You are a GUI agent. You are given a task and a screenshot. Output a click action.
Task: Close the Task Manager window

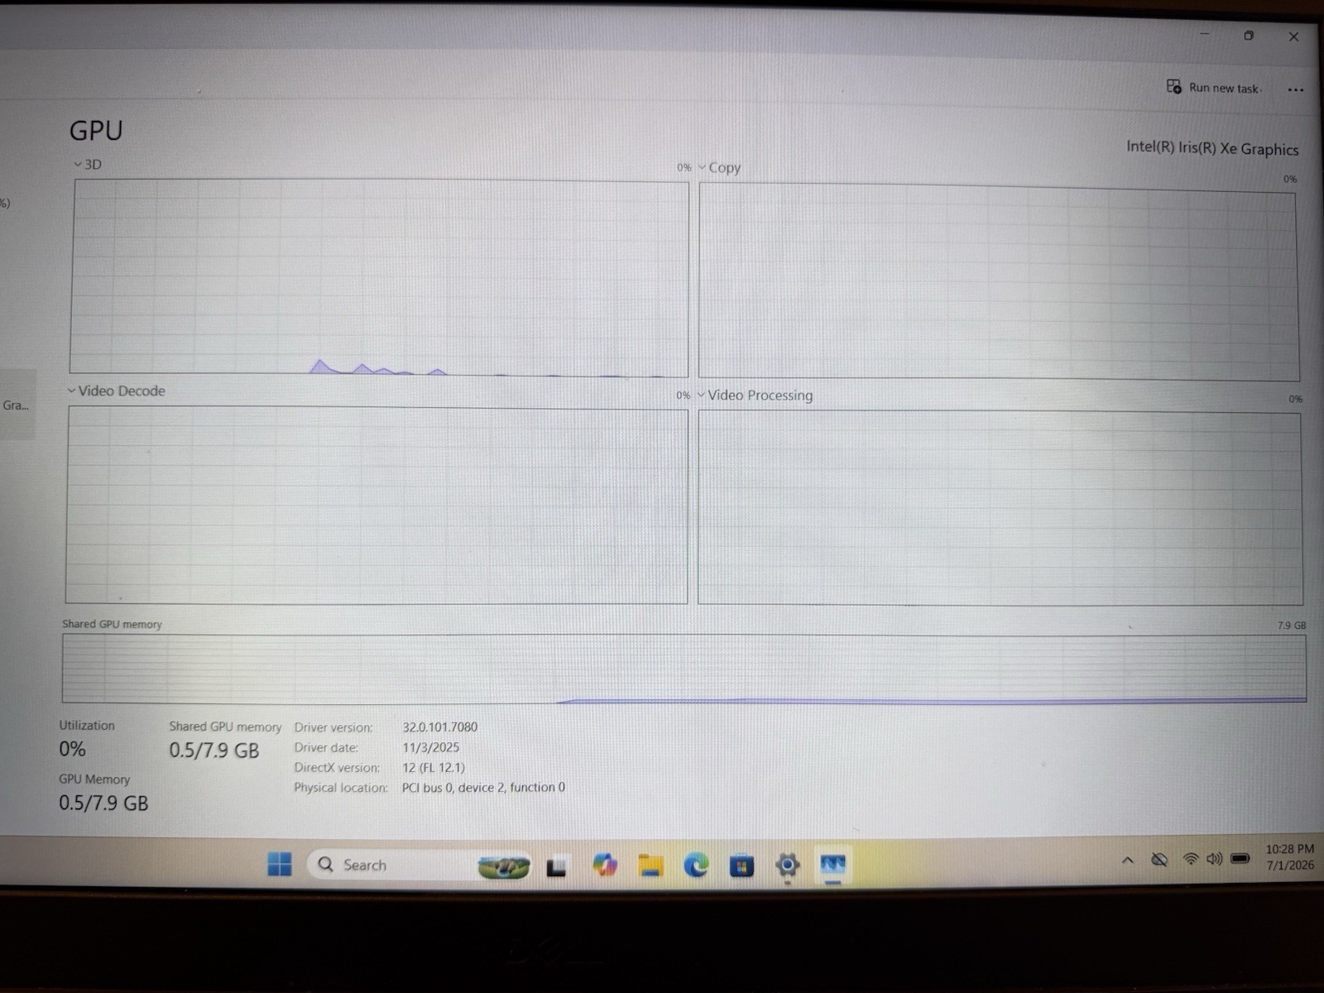point(1293,36)
